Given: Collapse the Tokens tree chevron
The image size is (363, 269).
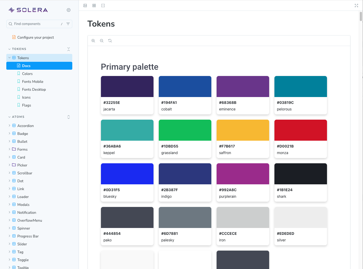Looking at the screenshot, I should coord(9,58).
